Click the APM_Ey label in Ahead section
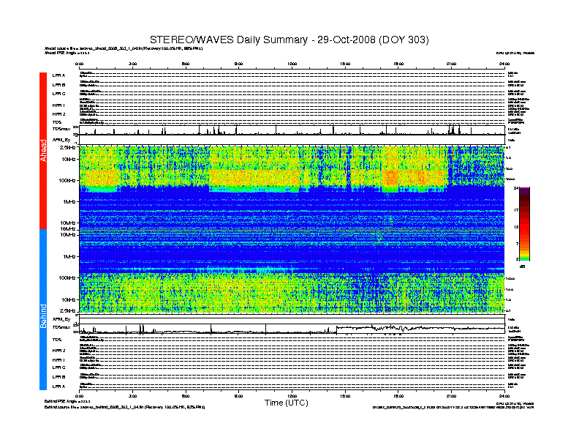Screen dimensions: 579x448 pyautogui.click(x=61, y=140)
